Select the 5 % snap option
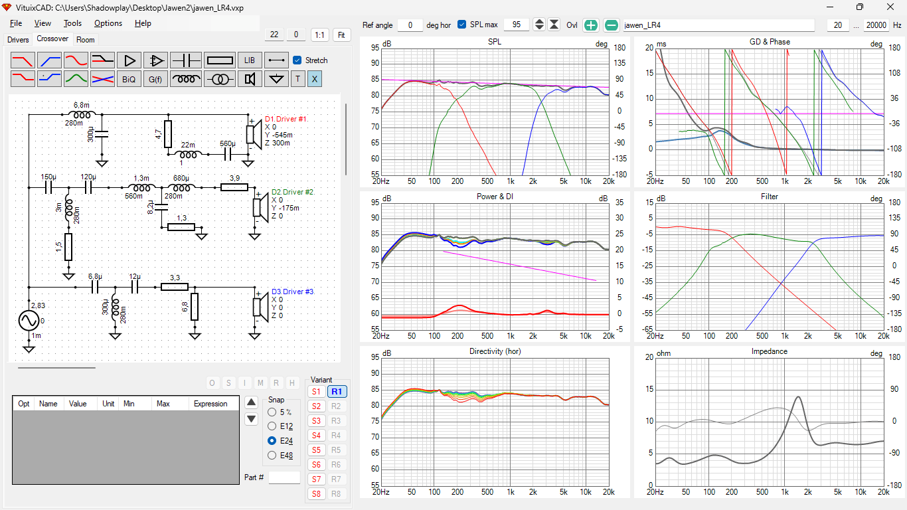This screenshot has height=510, width=907. coord(272,412)
